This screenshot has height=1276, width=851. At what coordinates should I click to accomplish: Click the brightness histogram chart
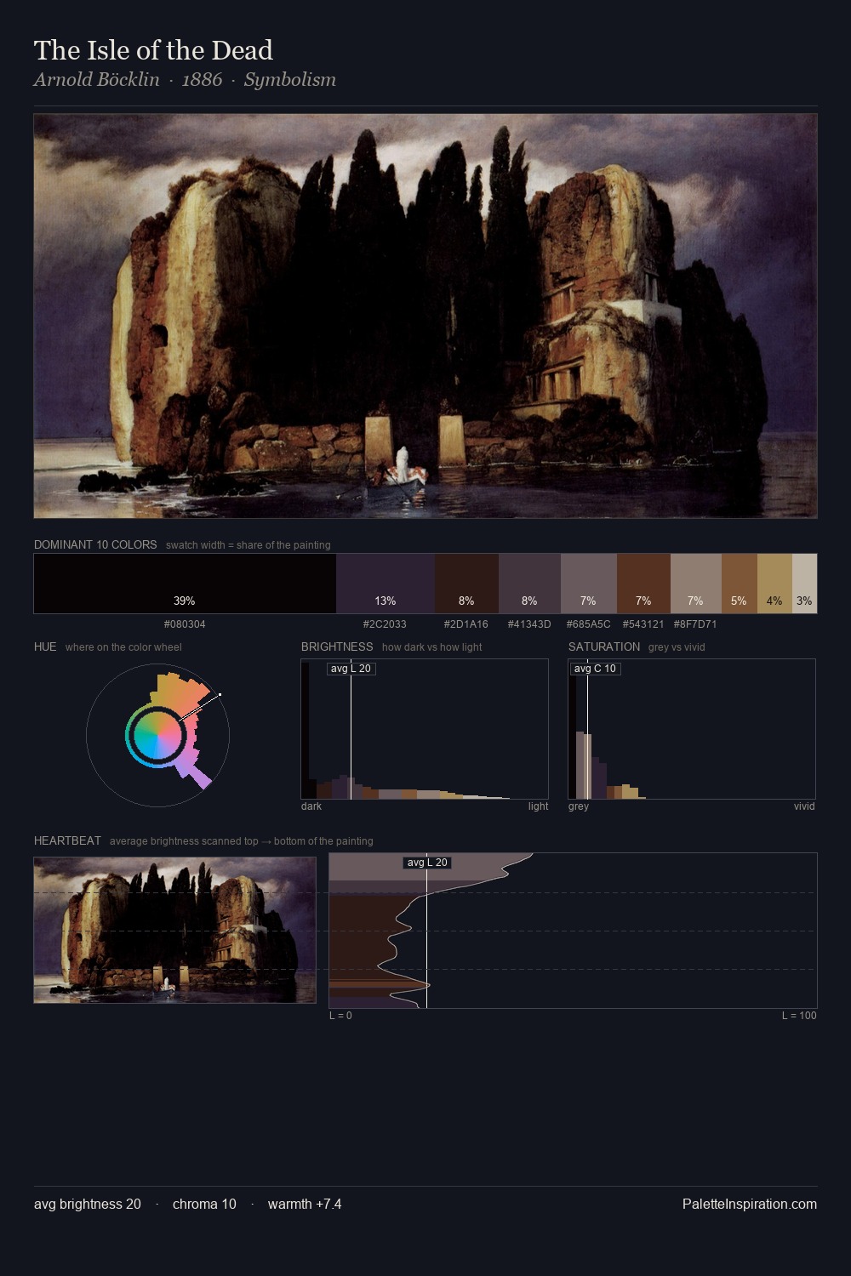pyautogui.click(x=425, y=729)
